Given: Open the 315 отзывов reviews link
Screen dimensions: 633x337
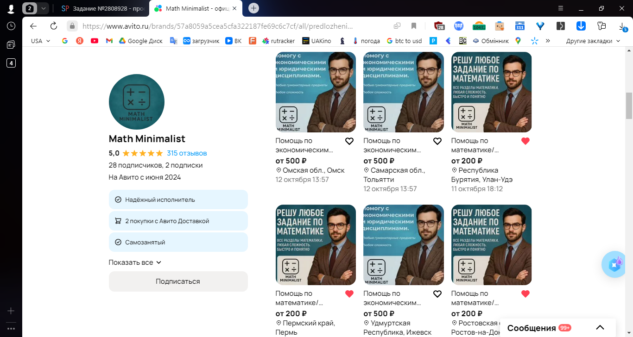Looking at the screenshot, I should point(187,153).
